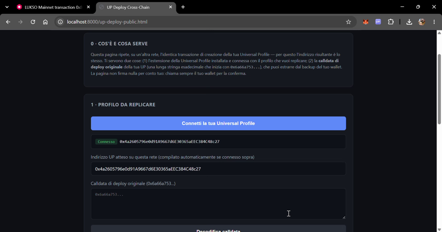Click the '0 · COS'È E COSA SERVE' heading
The height and width of the screenshot is (232, 442).
(119, 44)
